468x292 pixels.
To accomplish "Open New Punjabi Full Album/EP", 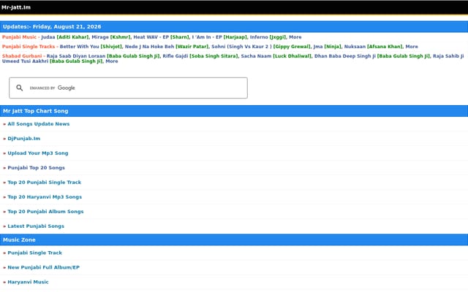I will click(44, 267).
